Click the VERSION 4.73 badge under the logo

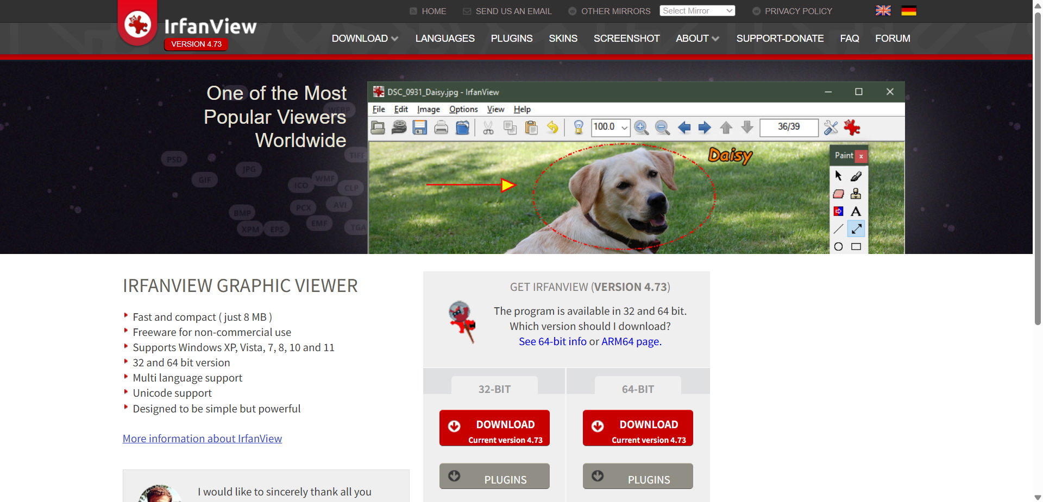point(196,44)
